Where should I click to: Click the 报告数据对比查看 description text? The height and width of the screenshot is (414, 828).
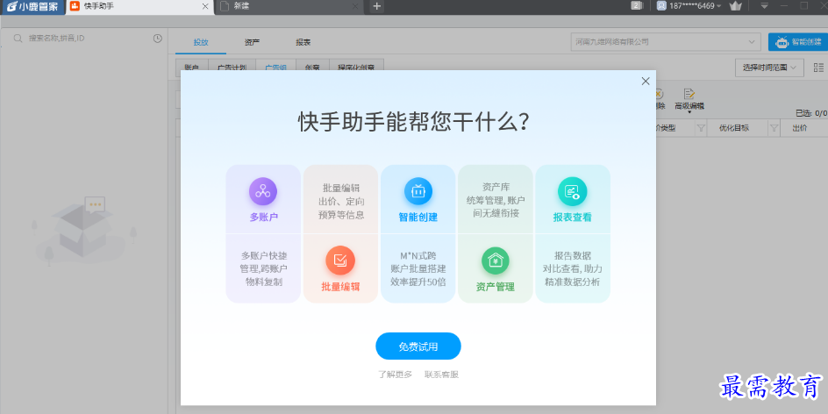pos(573,268)
